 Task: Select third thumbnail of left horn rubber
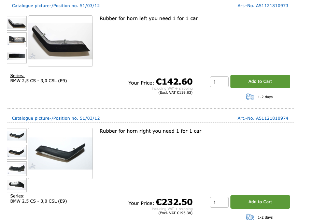17,56
